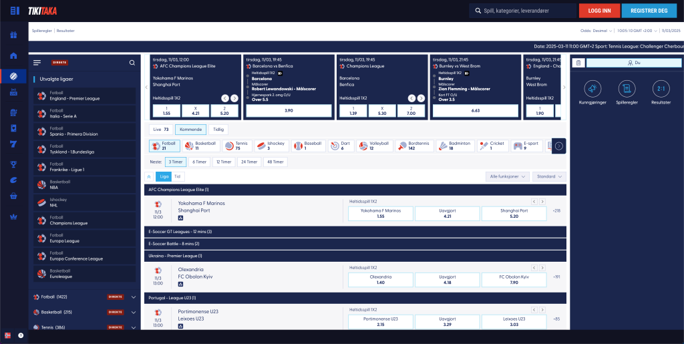Click previous market arrow on AFC Champions League card
Image resolution: width=684 pixels, height=344 pixels.
224,98
